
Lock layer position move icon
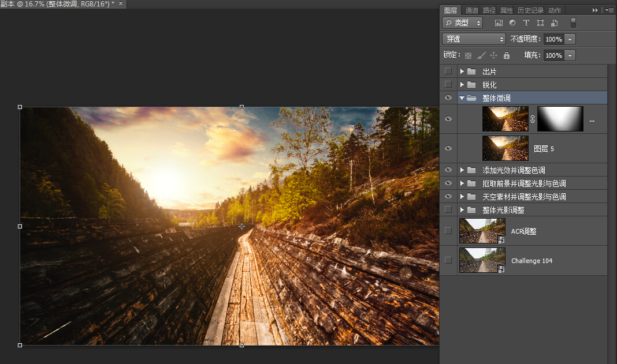pos(493,55)
